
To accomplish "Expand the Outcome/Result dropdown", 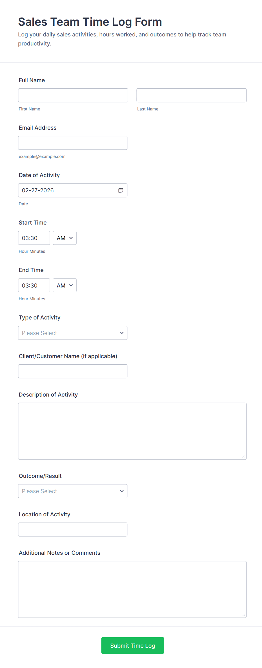I will [x=73, y=491].
